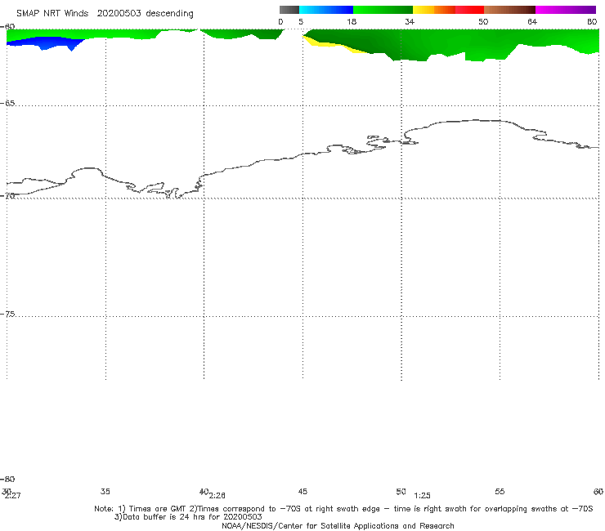Click the note line starting "Note: 1) Times are GMT"
This screenshot has width=605, height=531.
343,509
